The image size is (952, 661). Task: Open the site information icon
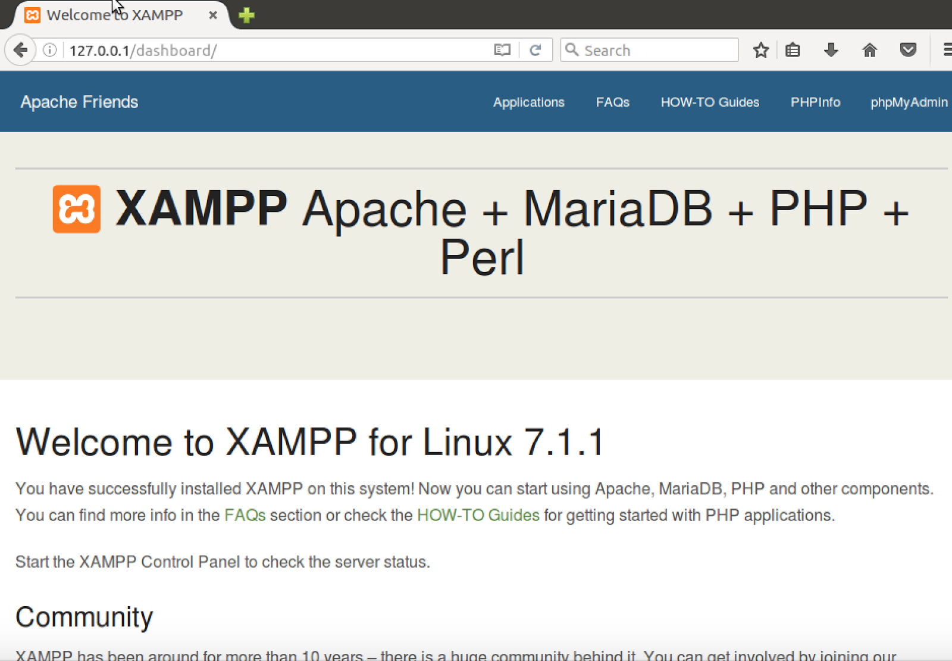tap(50, 50)
